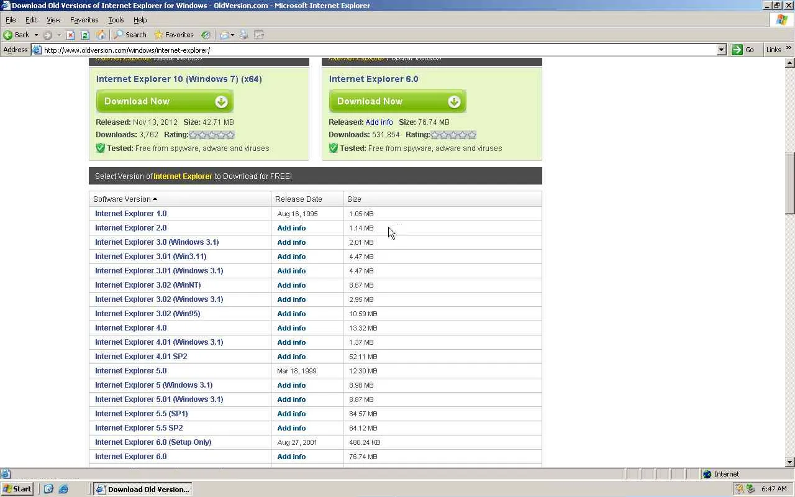This screenshot has height=497, width=795.
Task: Rate Internet Explorer 10 using its star rating
Action: [212, 135]
